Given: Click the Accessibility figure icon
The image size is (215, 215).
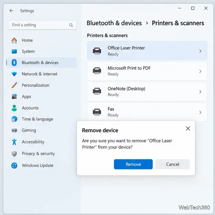Looking at the screenshot, I should (14, 142).
